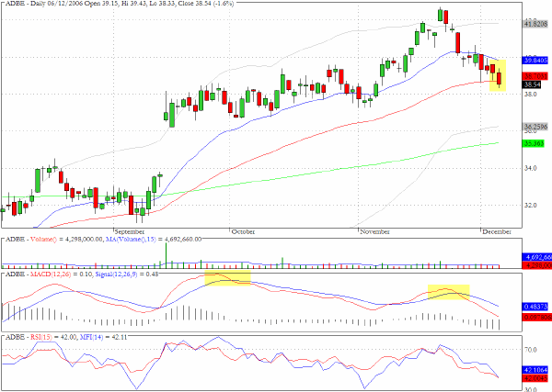Select the blue 0.48373 signal value label

point(535,307)
